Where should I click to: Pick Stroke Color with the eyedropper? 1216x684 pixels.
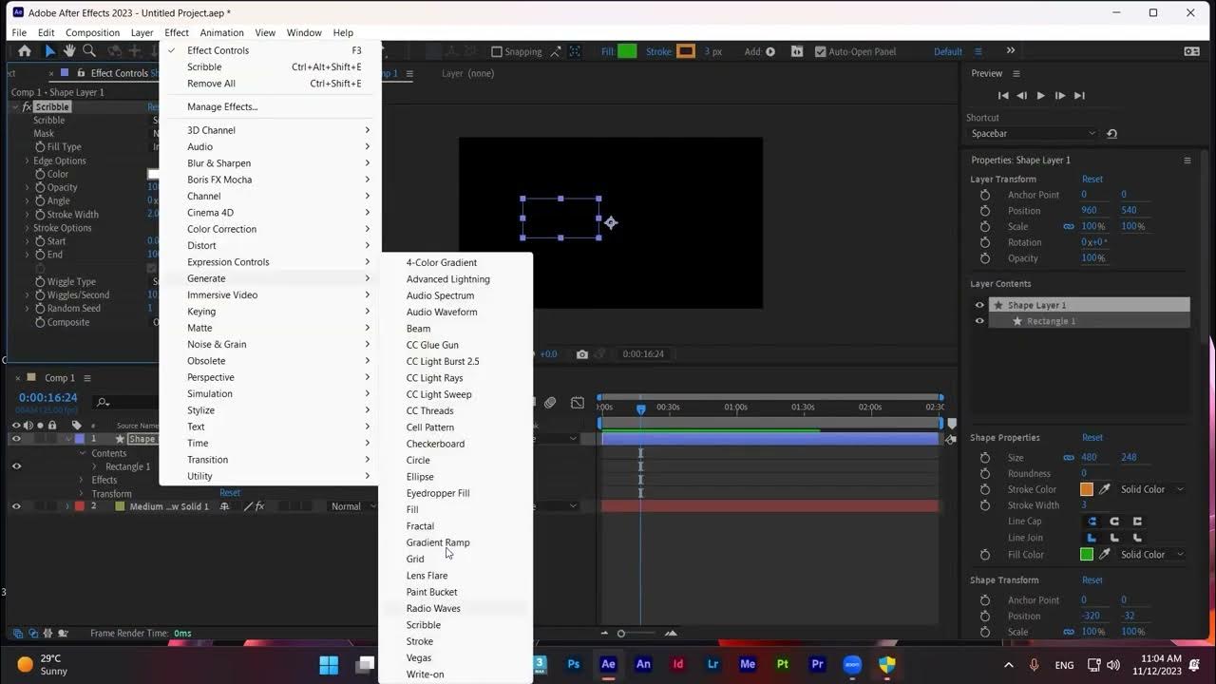(1104, 489)
